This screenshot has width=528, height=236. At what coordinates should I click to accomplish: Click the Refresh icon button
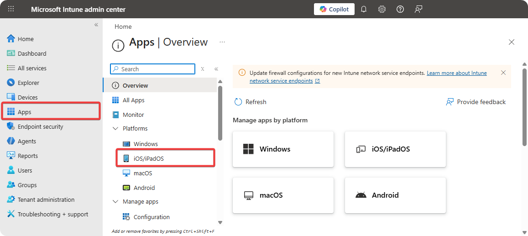click(x=238, y=102)
